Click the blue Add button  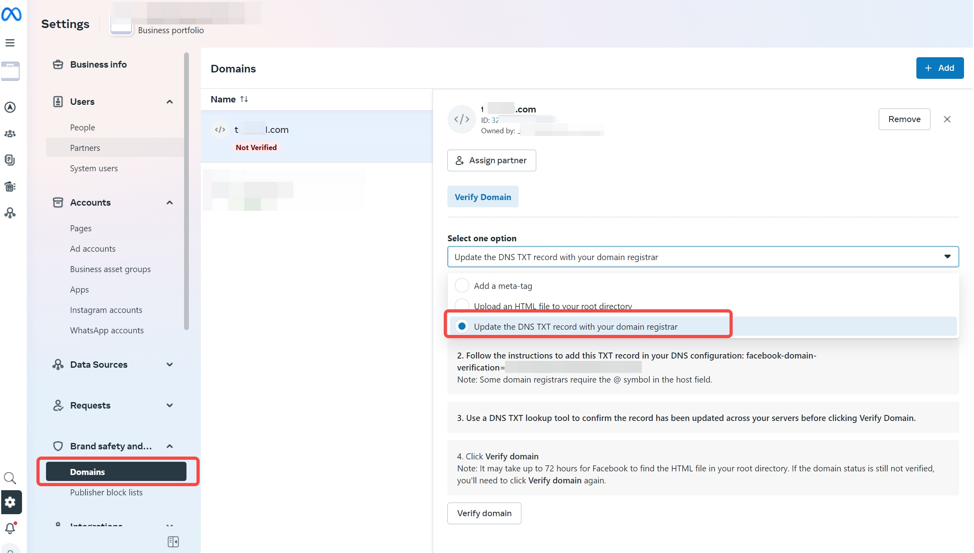pos(940,68)
